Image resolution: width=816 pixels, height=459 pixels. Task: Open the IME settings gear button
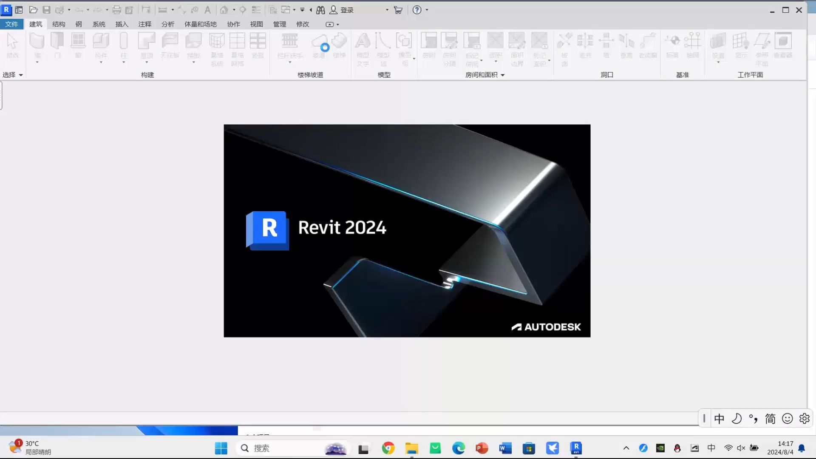coord(804,419)
